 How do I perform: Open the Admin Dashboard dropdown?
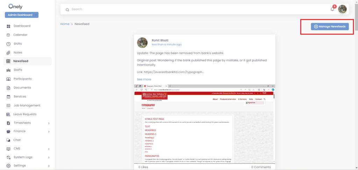click(x=22, y=15)
